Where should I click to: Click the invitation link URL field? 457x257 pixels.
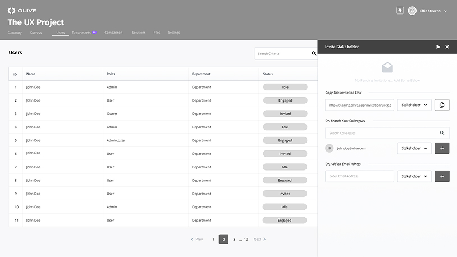pyautogui.click(x=359, y=105)
